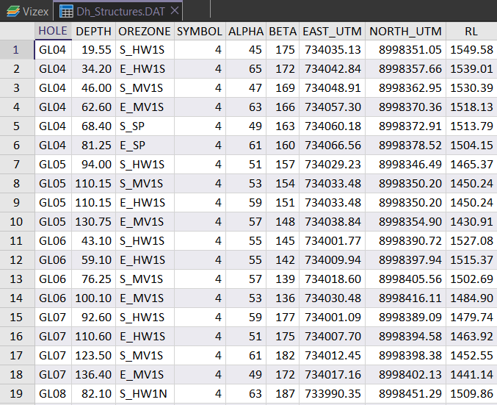Viewport: 497px width, 405px height.
Task: Click BETA value 177 in row 15
Action: pos(283,317)
